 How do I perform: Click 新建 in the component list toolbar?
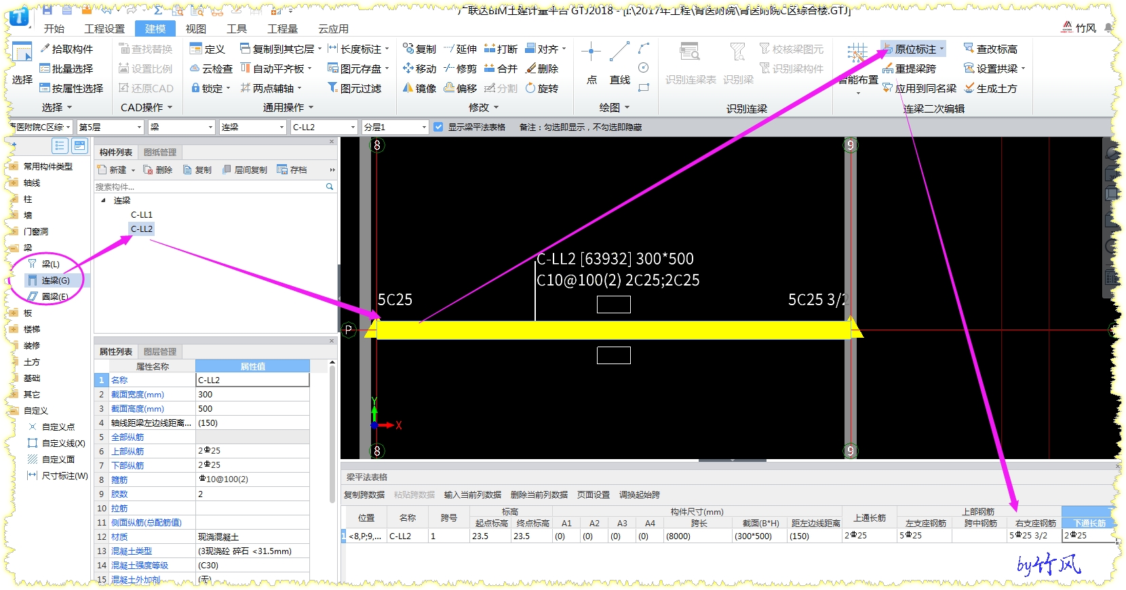pos(113,170)
